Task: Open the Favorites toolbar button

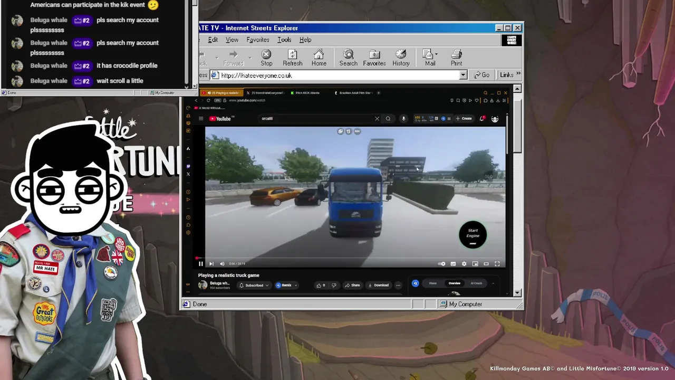Action: [x=374, y=58]
